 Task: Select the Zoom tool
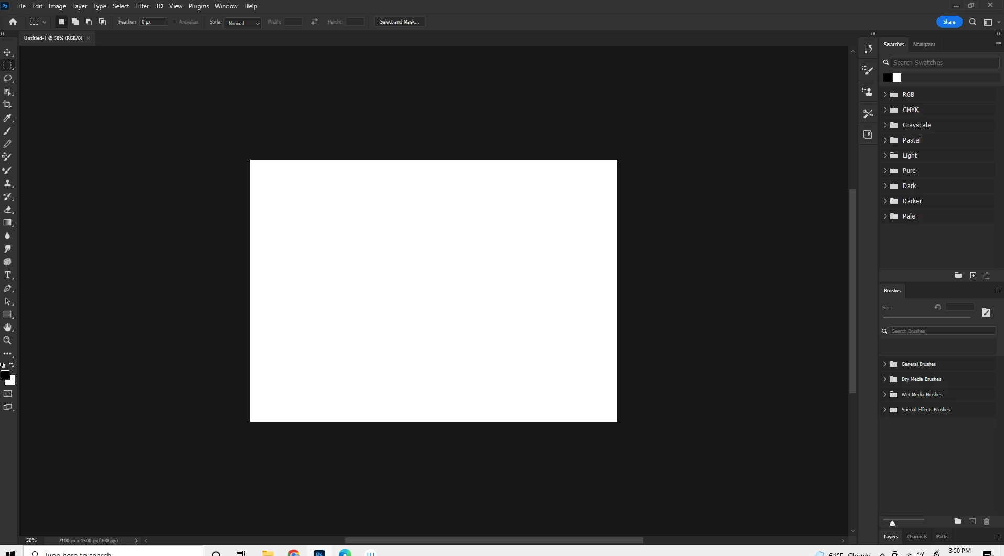[7, 341]
